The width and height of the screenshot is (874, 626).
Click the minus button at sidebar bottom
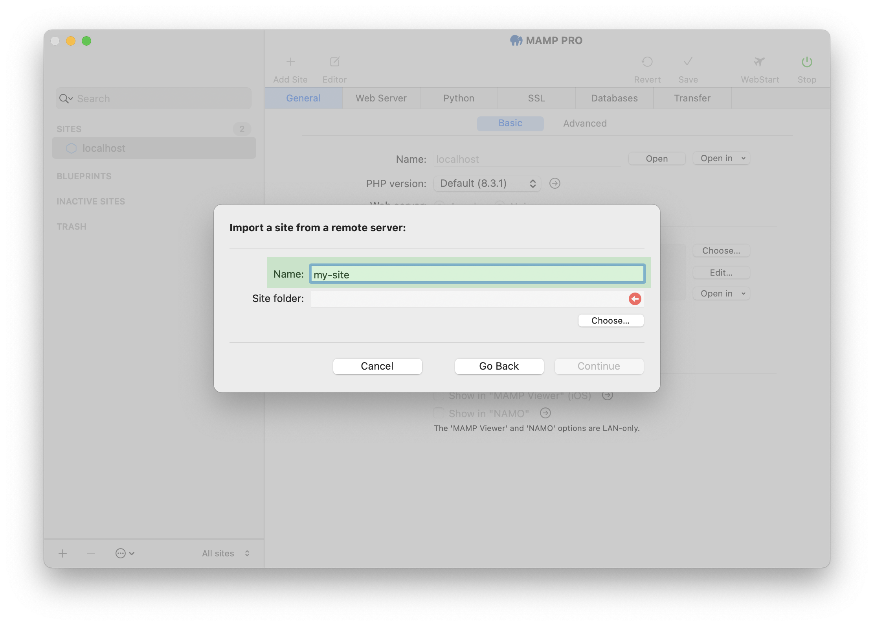(91, 554)
